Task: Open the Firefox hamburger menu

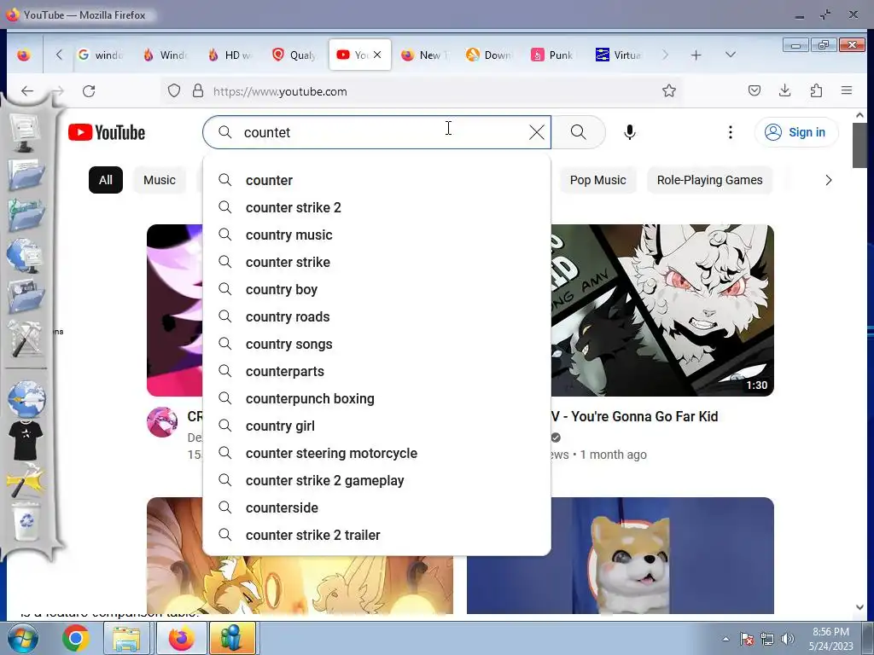Action: [846, 90]
